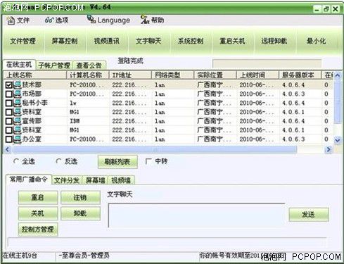This screenshot has height=264, width=344.
Task: Click list scroll down arrow
Action: click(337, 140)
